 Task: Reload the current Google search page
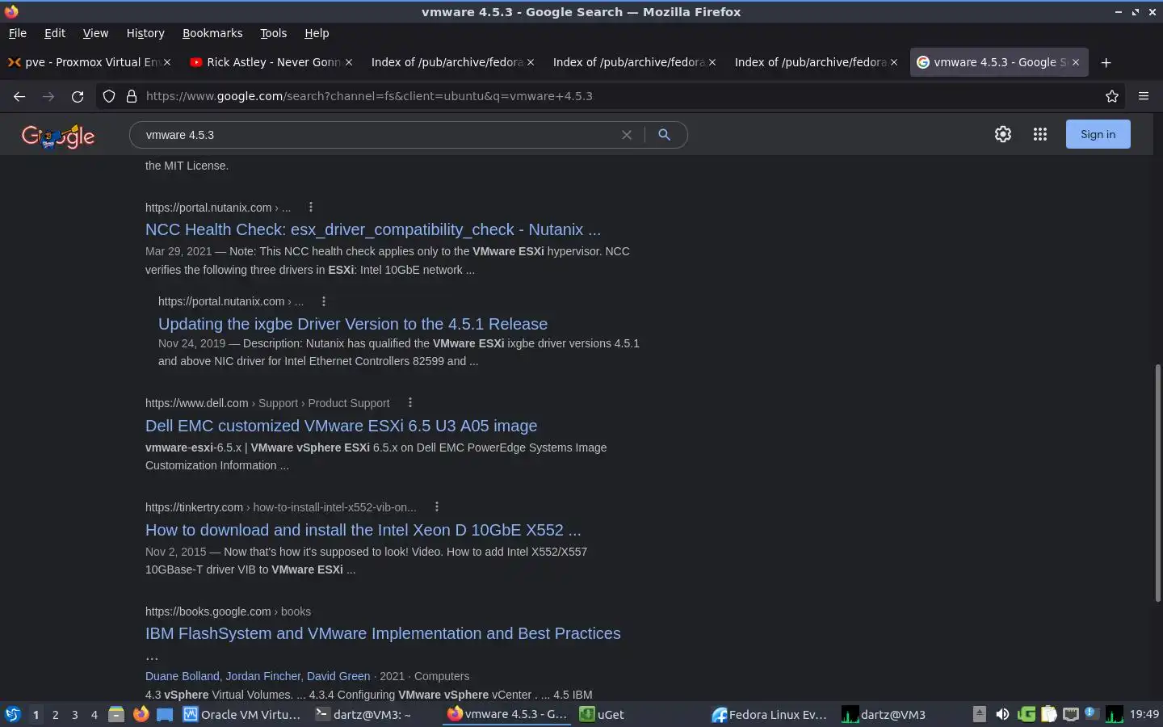pyautogui.click(x=78, y=96)
